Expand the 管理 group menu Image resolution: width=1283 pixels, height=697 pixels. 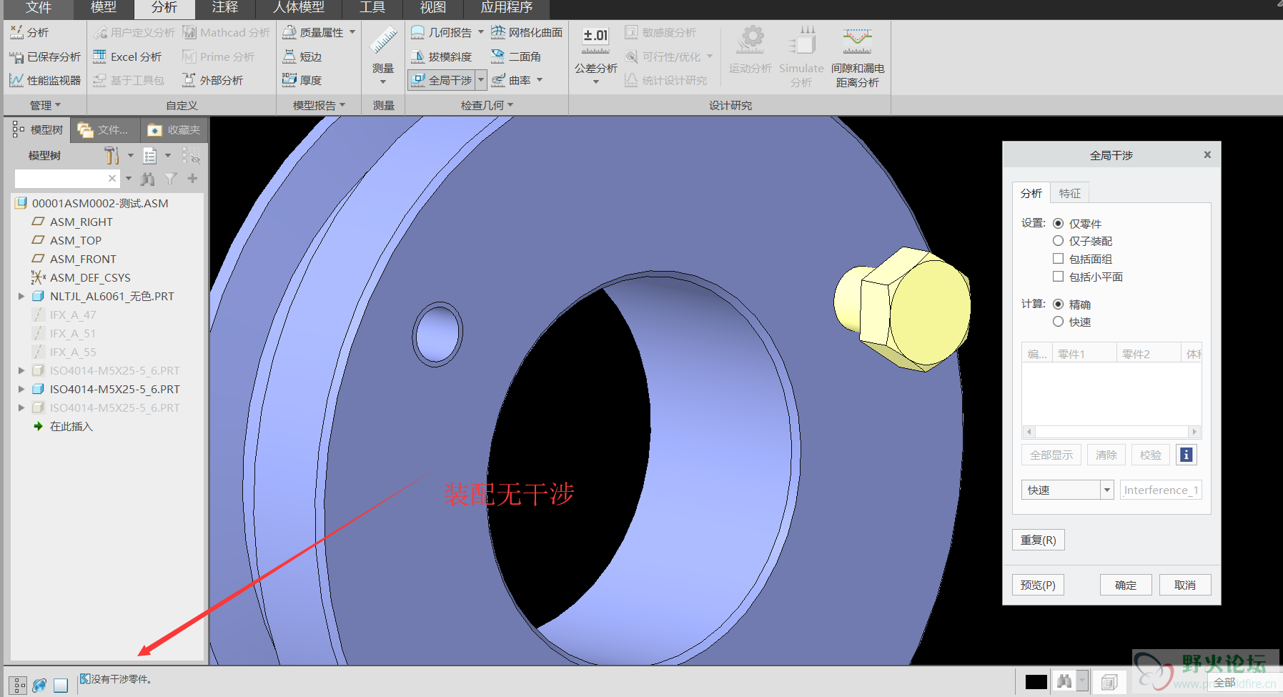[x=45, y=106]
